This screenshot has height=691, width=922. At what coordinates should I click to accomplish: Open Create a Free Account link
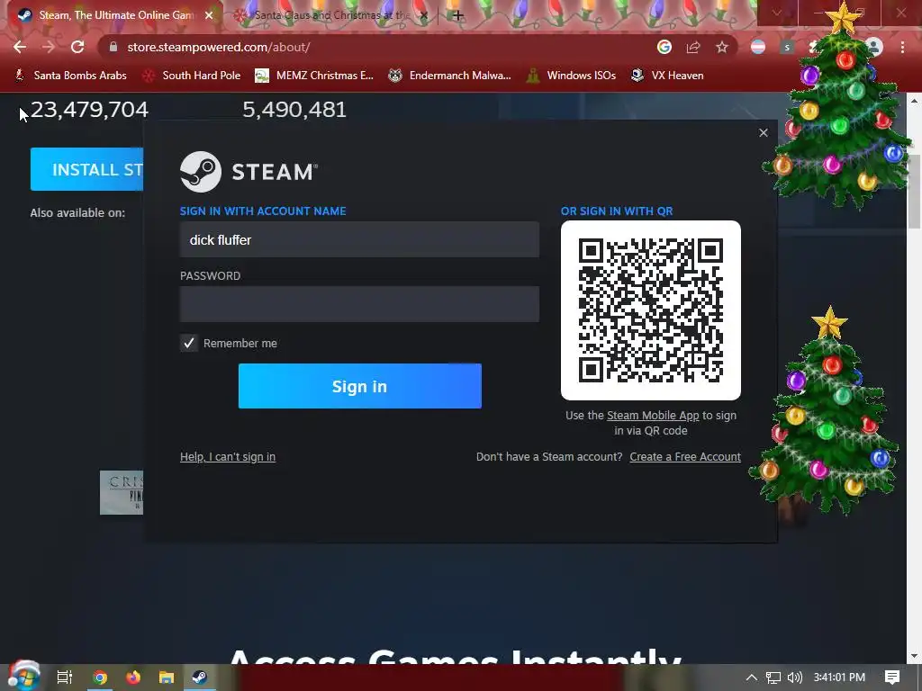(685, 456)
